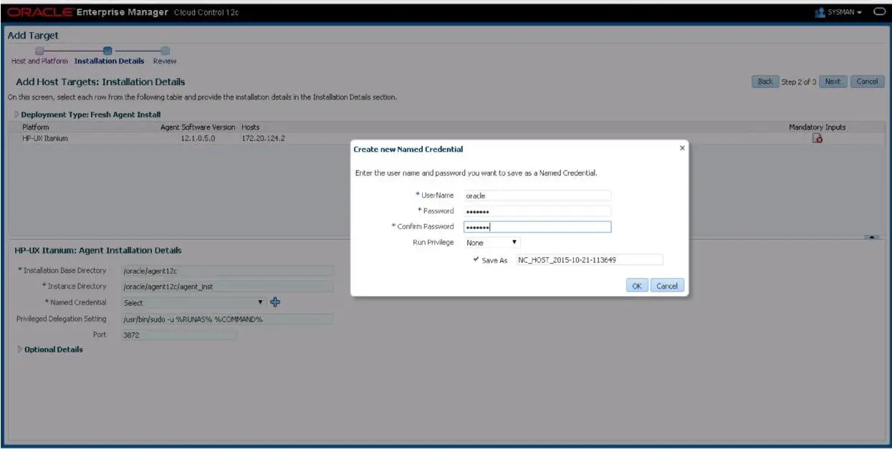Open the Run Privilege dropdown

click(x=491, y=243)
